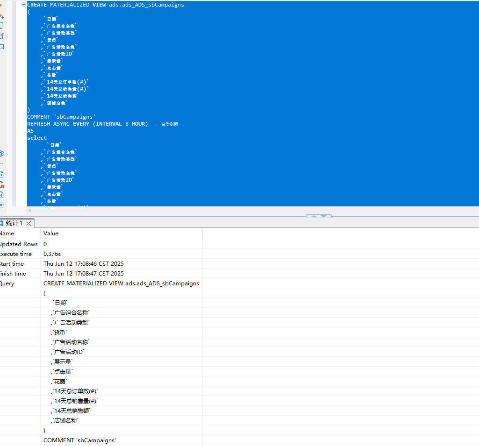This screenshot has height=446, width=479.
Task: Click the Value column header
Action: [x=122, y=233]
